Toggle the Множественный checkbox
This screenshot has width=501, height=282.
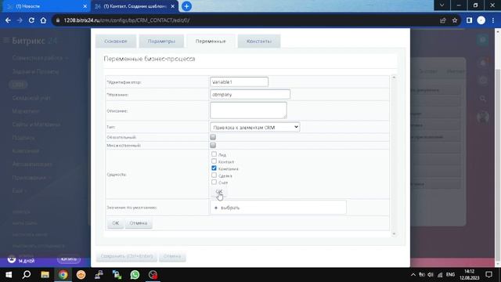[x=213, y=145]
